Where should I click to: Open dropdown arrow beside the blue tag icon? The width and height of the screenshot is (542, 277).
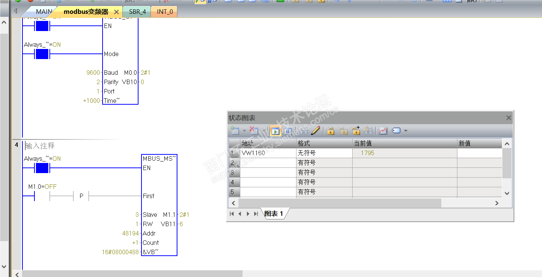point(406,131)
